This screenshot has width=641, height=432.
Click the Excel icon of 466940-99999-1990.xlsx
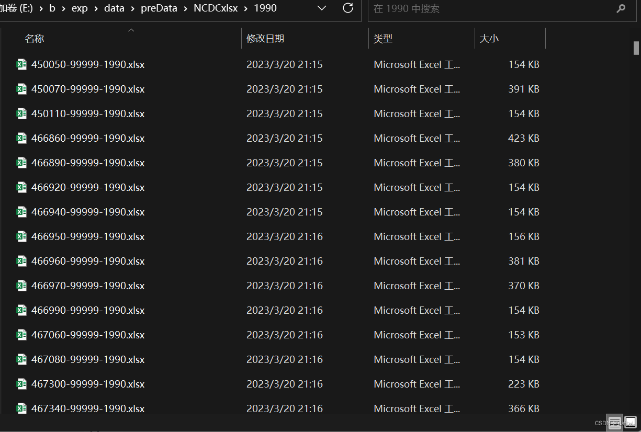point(21,212)
